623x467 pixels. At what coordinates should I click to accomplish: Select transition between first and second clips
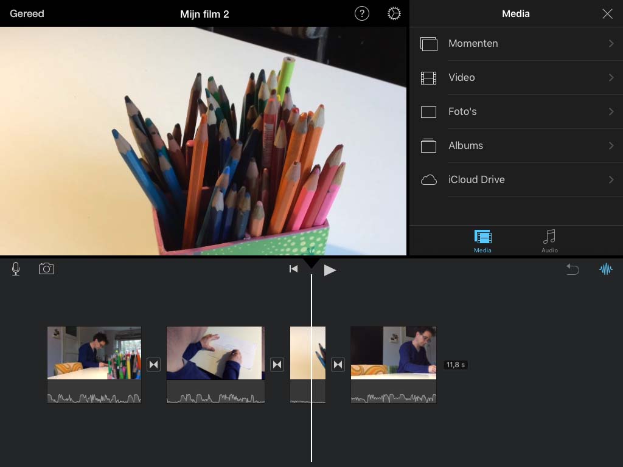pyautogui.click(x=154, y=364)
